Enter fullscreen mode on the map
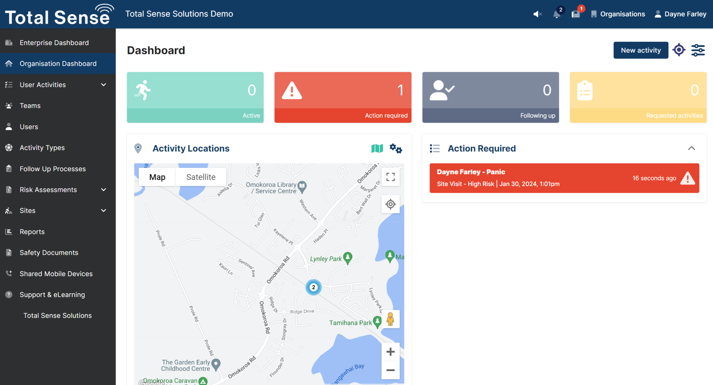713x385 pixels. click(390, 177)
